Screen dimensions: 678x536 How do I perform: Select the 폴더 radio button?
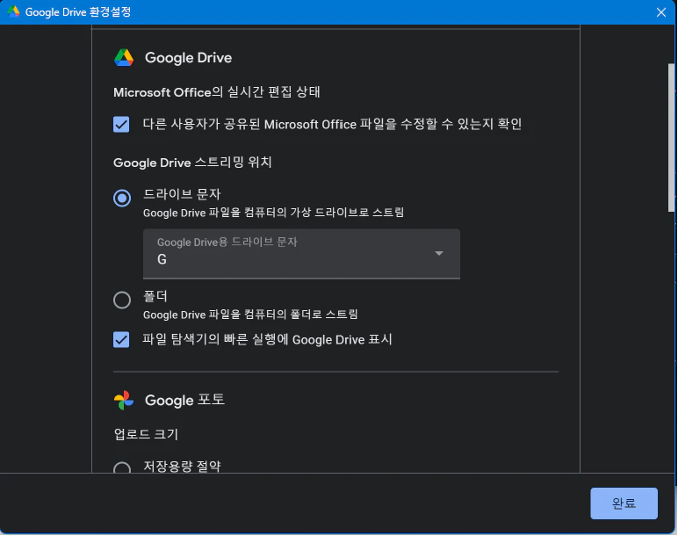122,300
